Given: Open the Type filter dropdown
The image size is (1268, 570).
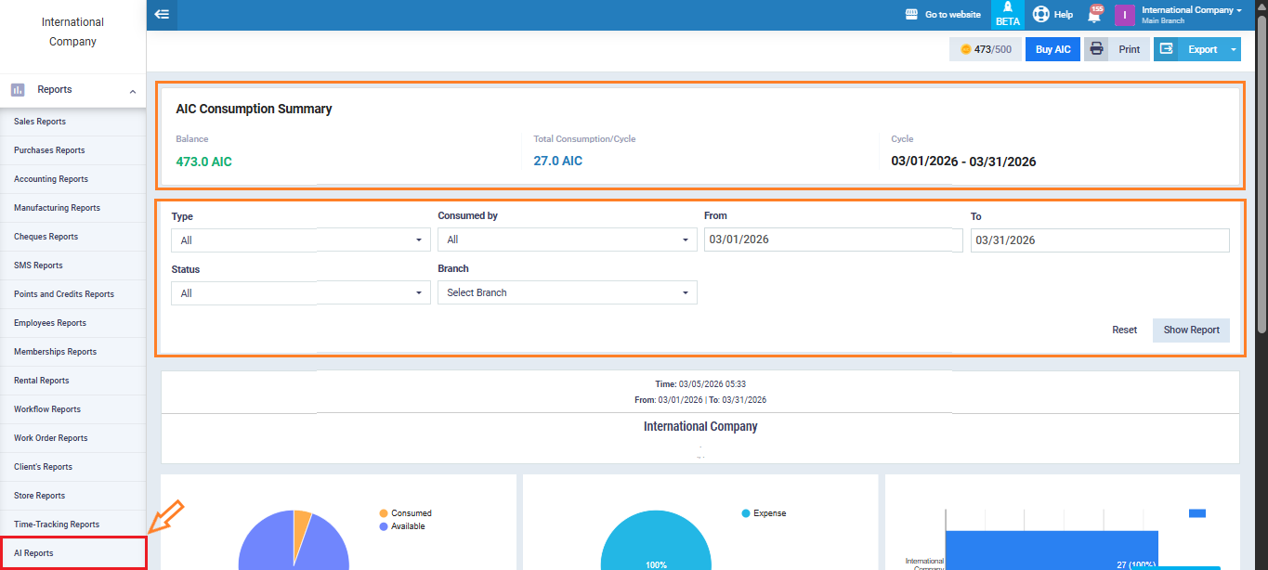Looking at the screenshot, I should [x=300, y=240].
